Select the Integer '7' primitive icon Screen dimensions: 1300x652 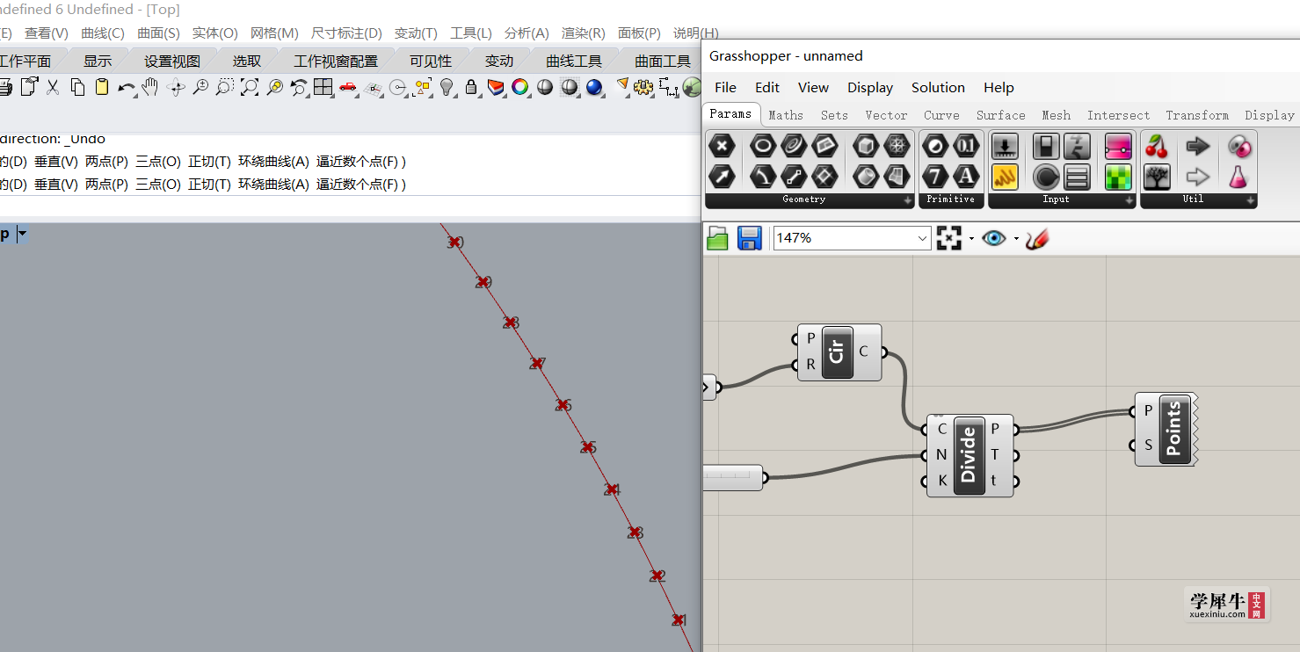935,176
